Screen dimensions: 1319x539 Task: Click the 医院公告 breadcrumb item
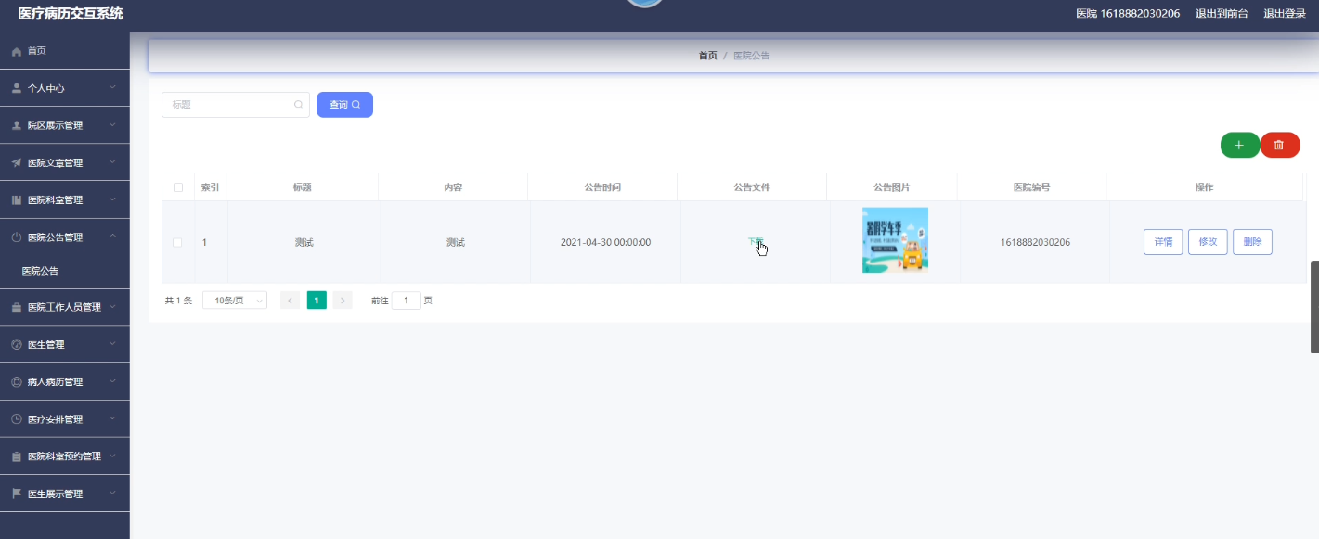752,56
